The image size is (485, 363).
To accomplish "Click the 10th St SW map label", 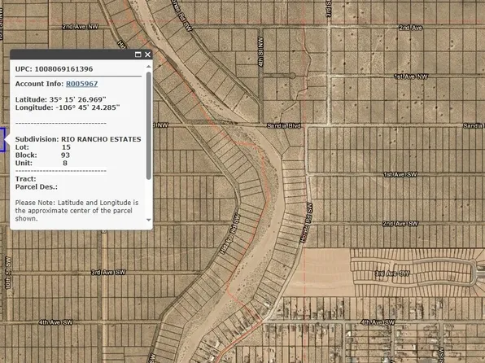I will click(x=8, y=273).
